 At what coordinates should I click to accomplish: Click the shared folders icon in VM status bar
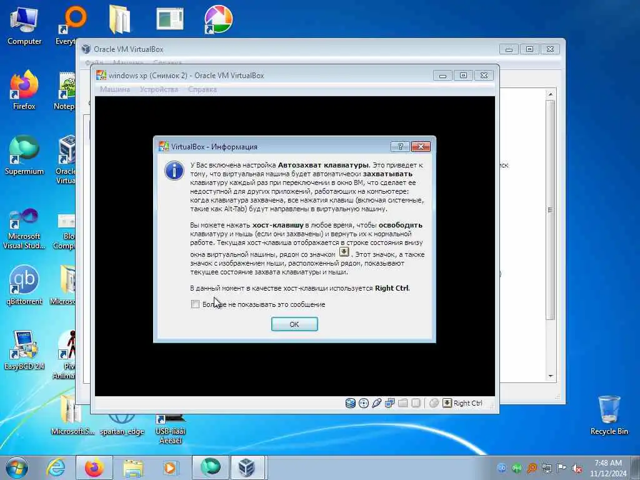tap(403, 403)
